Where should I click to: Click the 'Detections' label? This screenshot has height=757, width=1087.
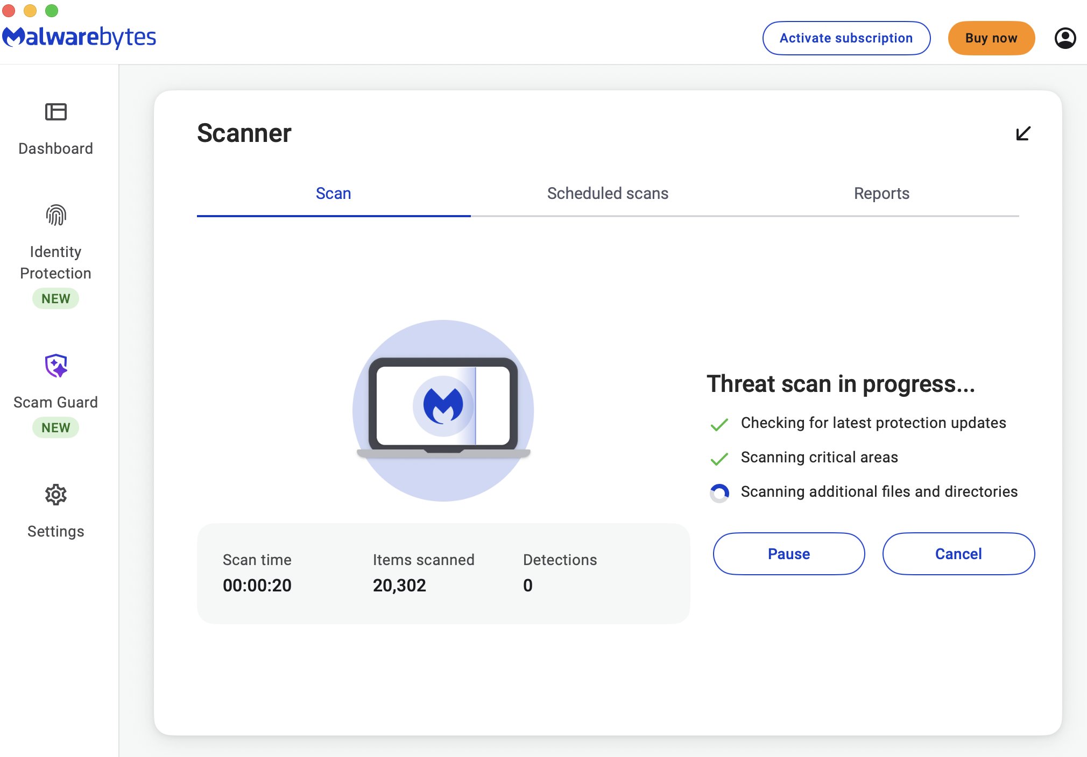[560, 560]
